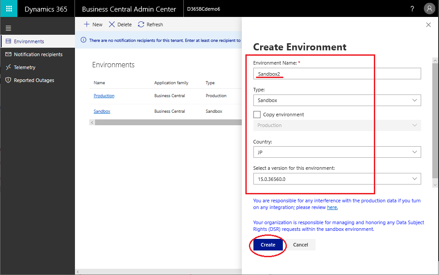Click the panel scrollbar up arrow
439x275 pixels.
tap(435, 61)
